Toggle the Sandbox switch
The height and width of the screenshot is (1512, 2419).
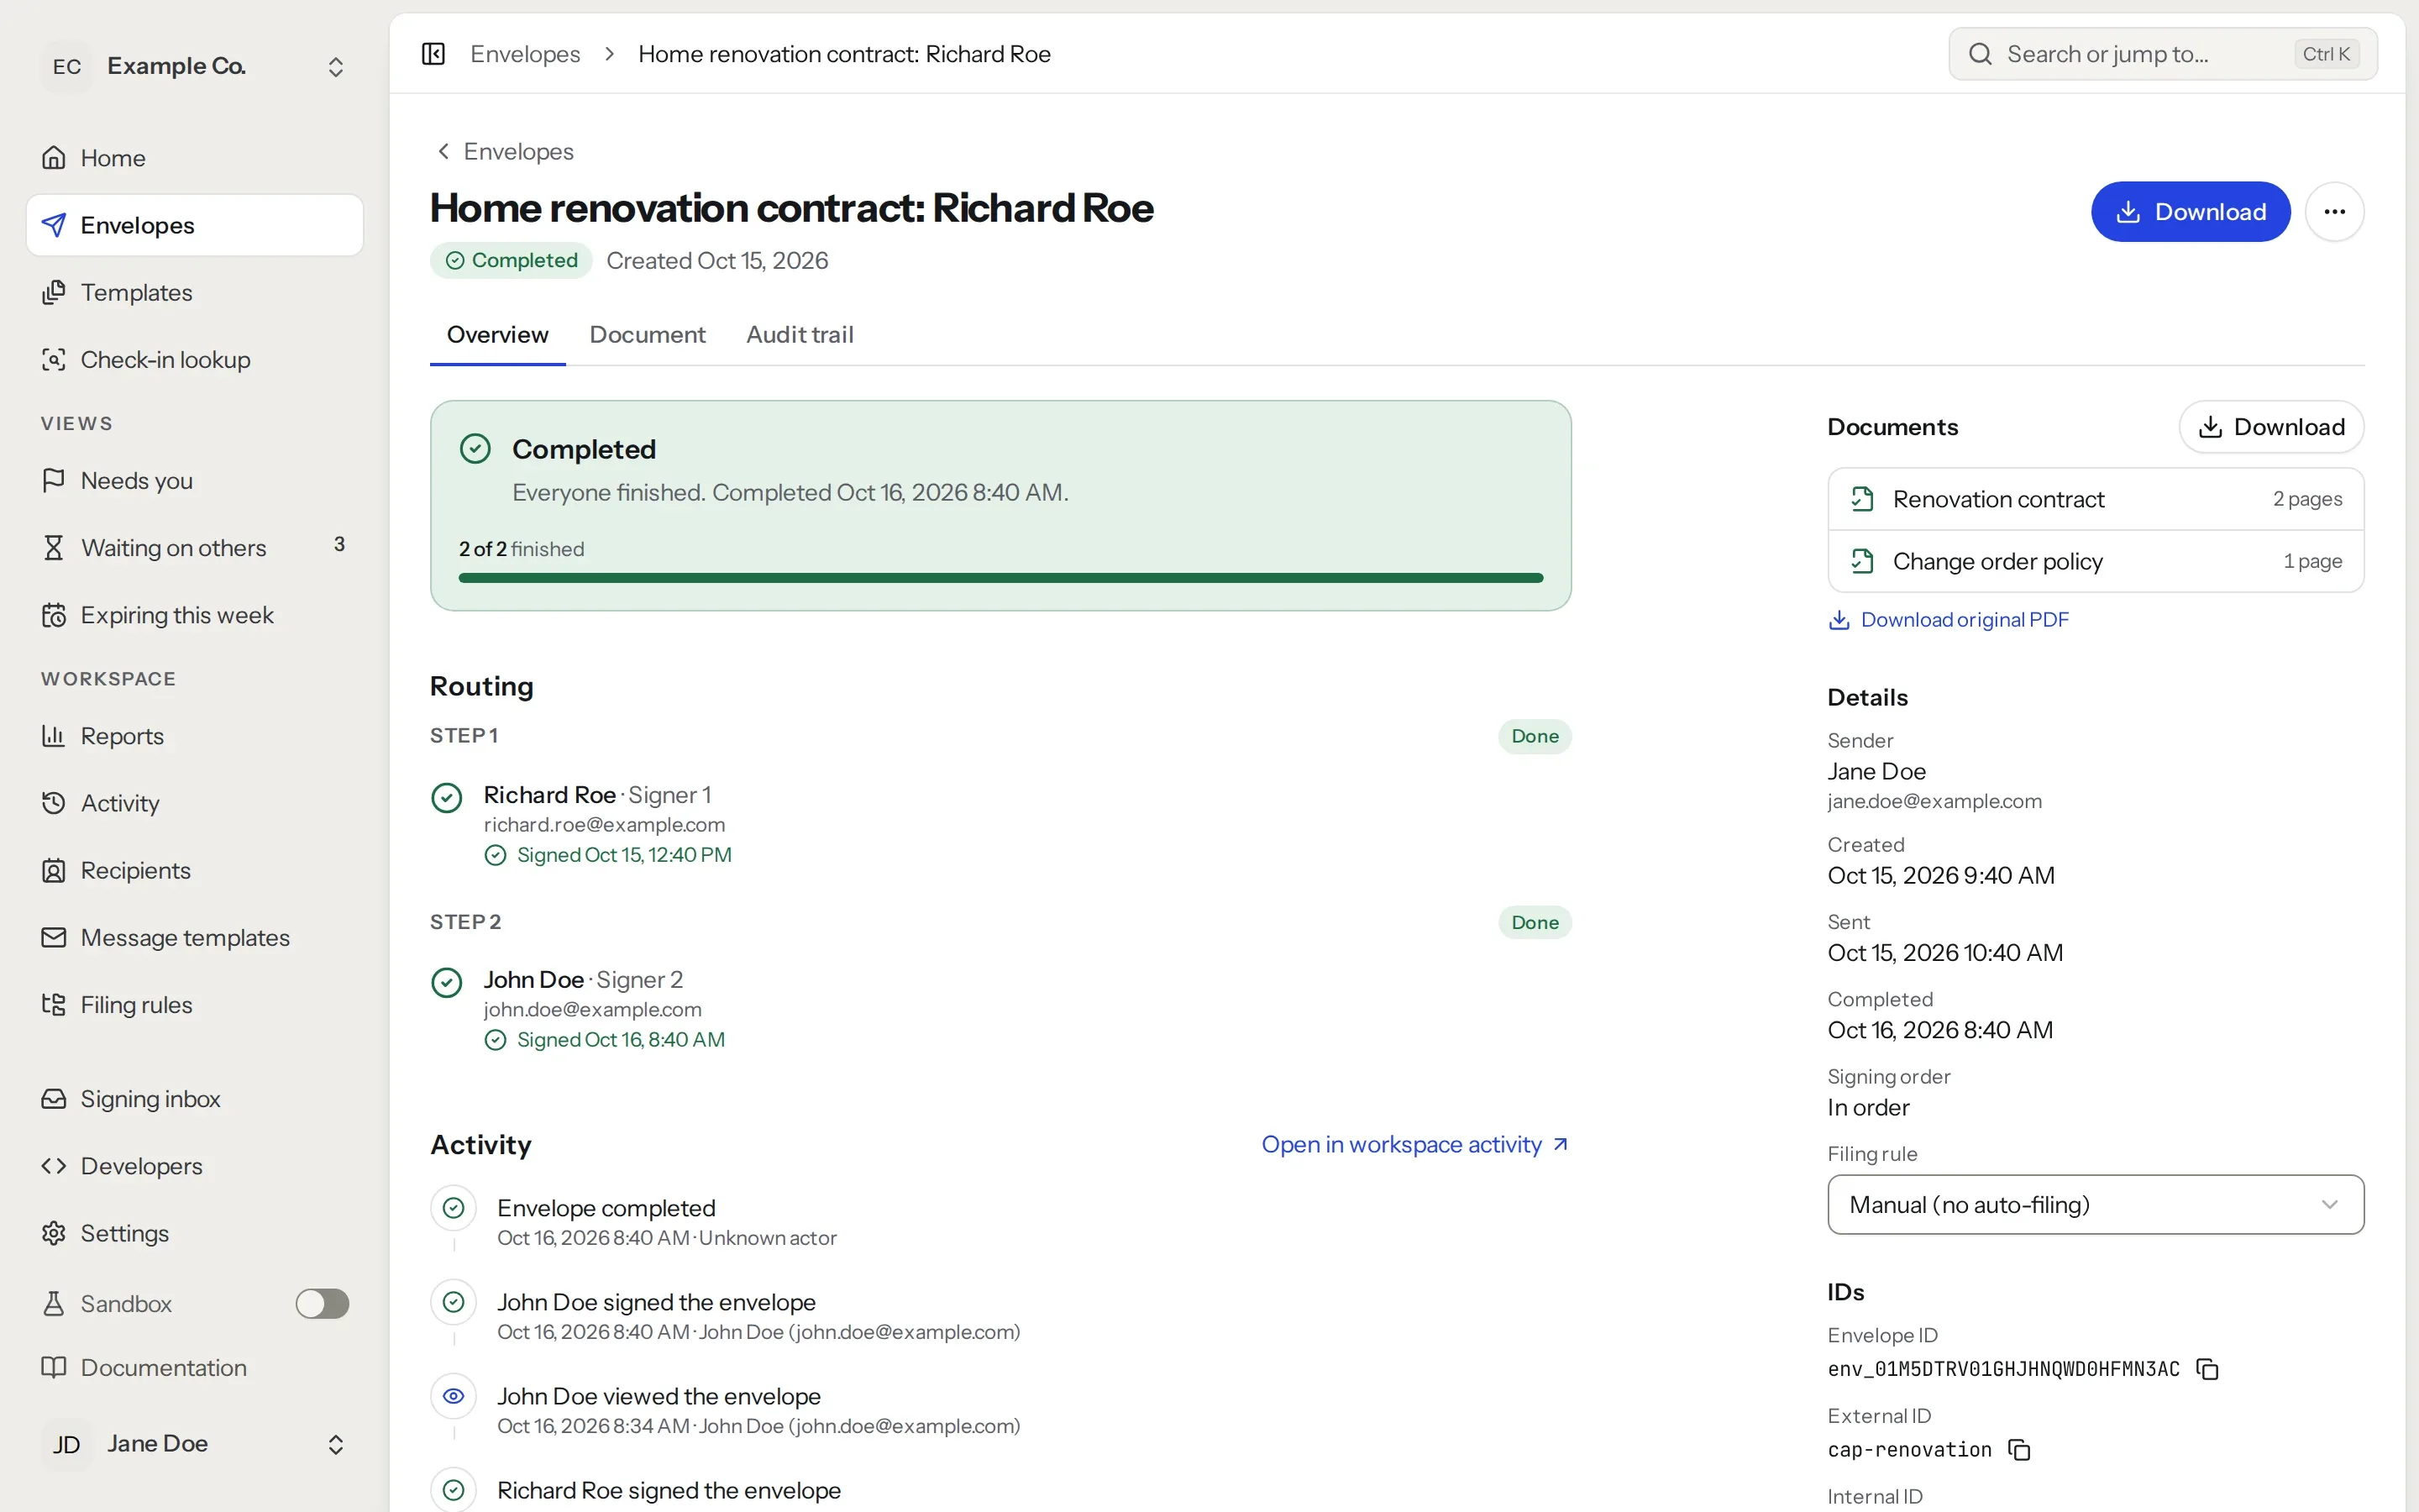(x=322, y=1303)
